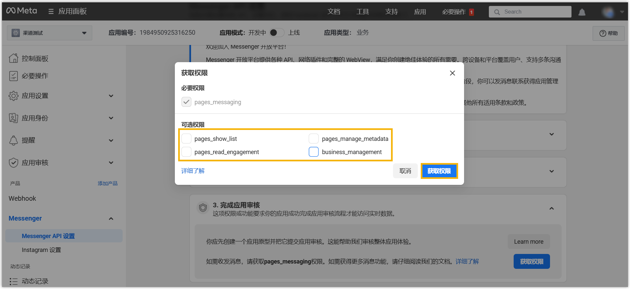Viewport: 630px width, 289px height.
Task: Select Instagram 设置 in the sidebar
Action: pos(41,250)
